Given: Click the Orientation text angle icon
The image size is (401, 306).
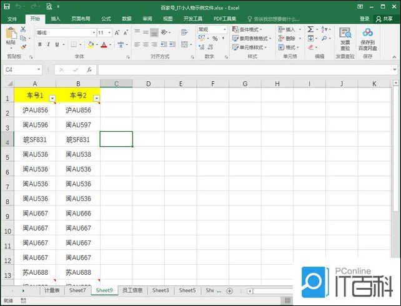Looking at the screenshot, I should (164, 32).
